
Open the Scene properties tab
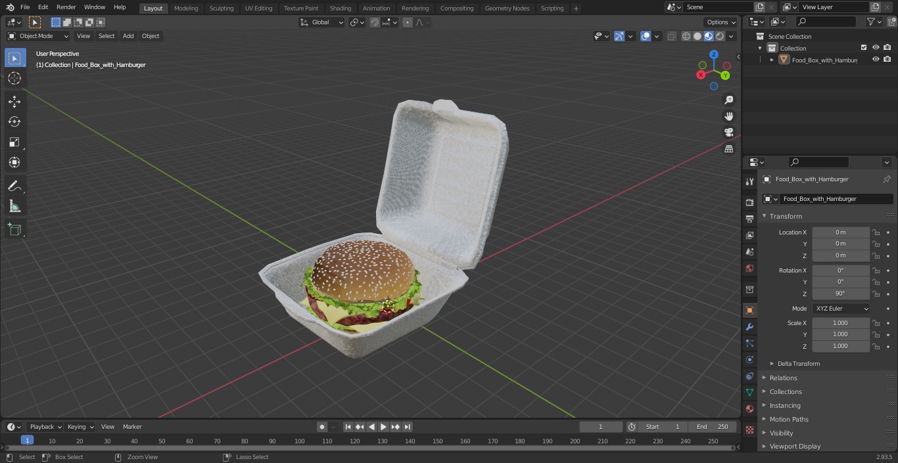coord(749,252)
